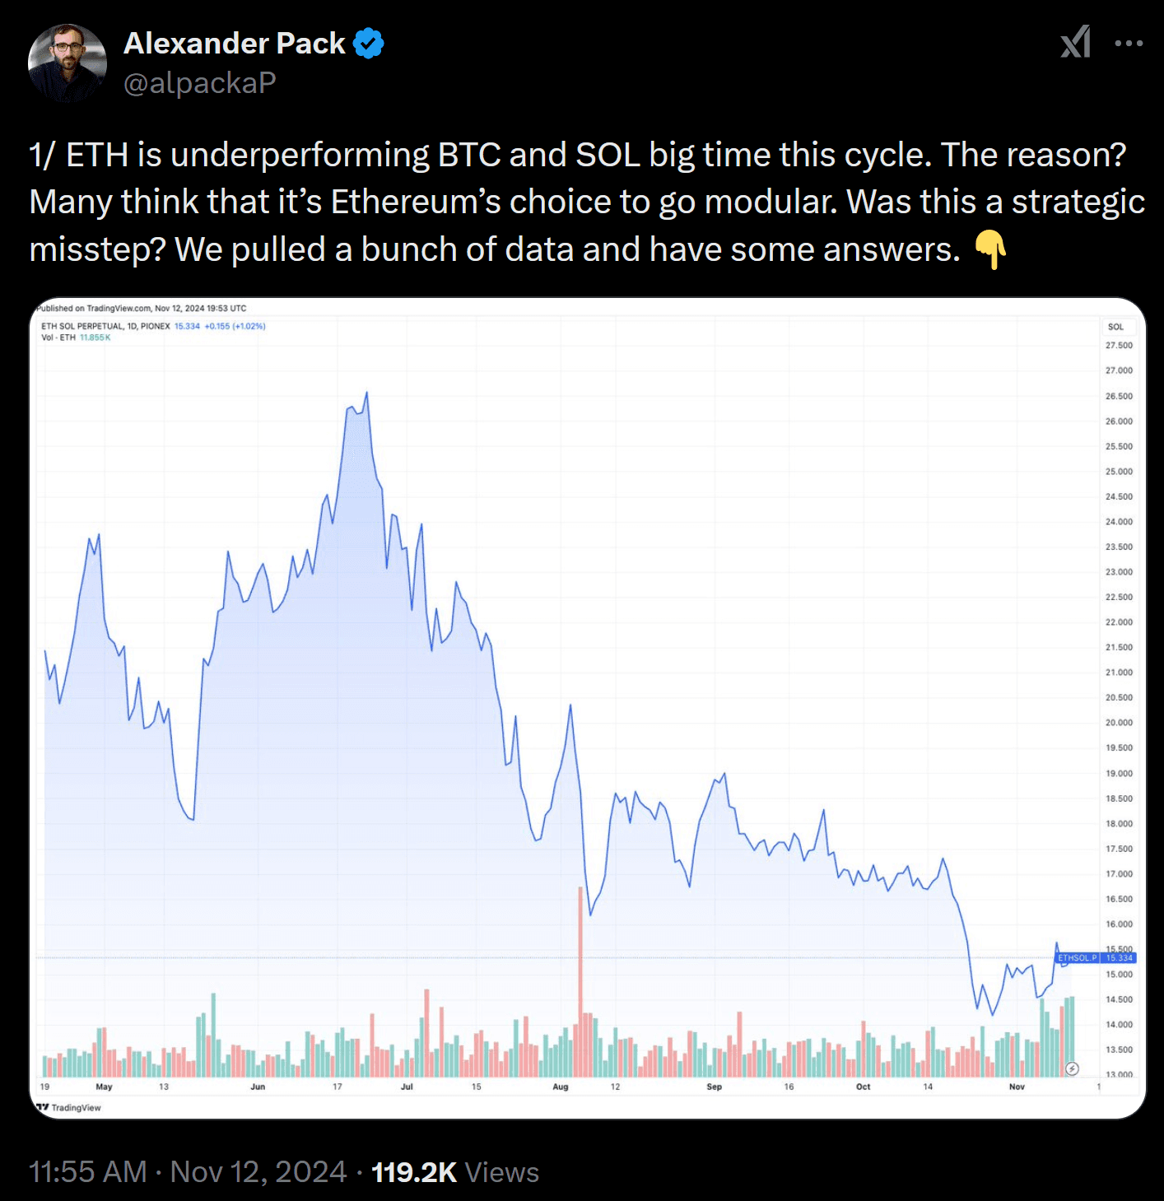Click the 119.2K Views count

pyautogui.click(x=455, y=1171)
